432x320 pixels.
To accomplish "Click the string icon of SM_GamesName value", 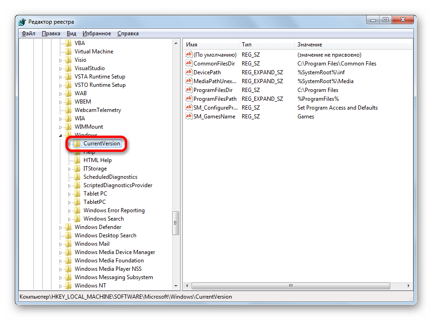I will coord(189,117).
